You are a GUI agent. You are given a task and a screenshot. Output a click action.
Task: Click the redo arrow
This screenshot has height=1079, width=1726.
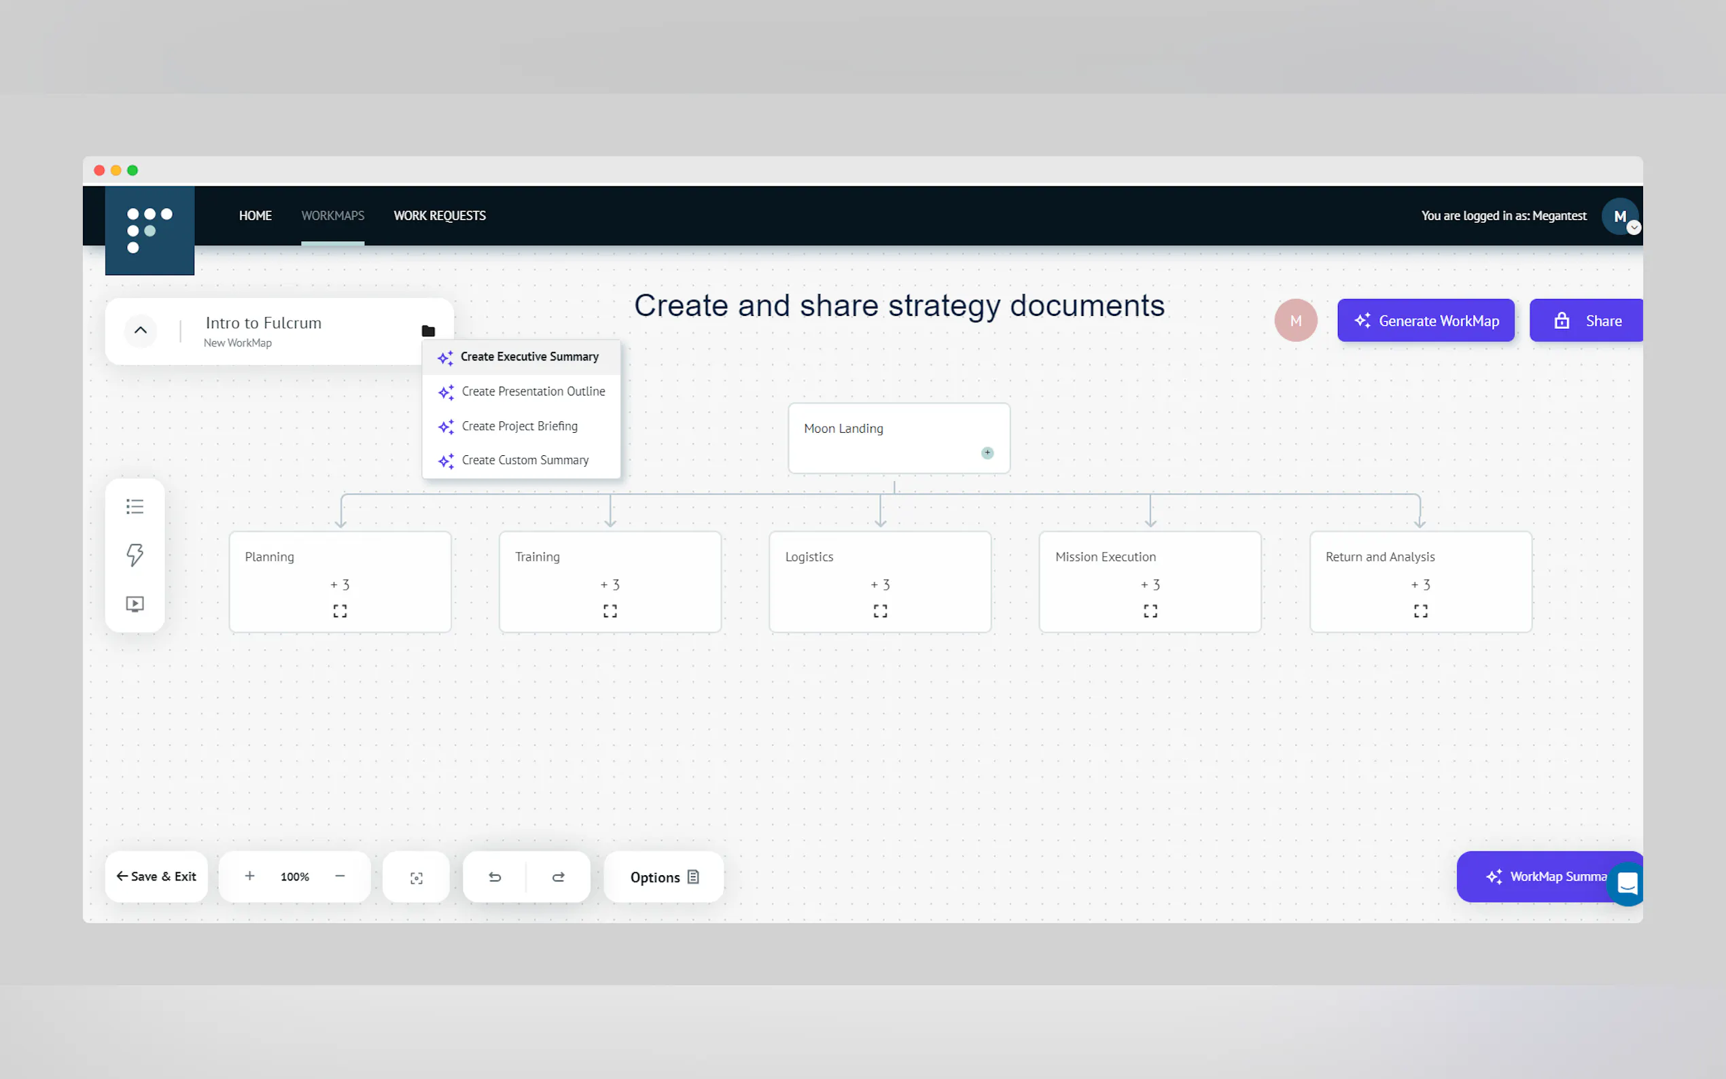pos(559,877)
